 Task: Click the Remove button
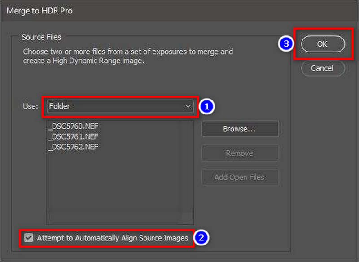(240, 153)
